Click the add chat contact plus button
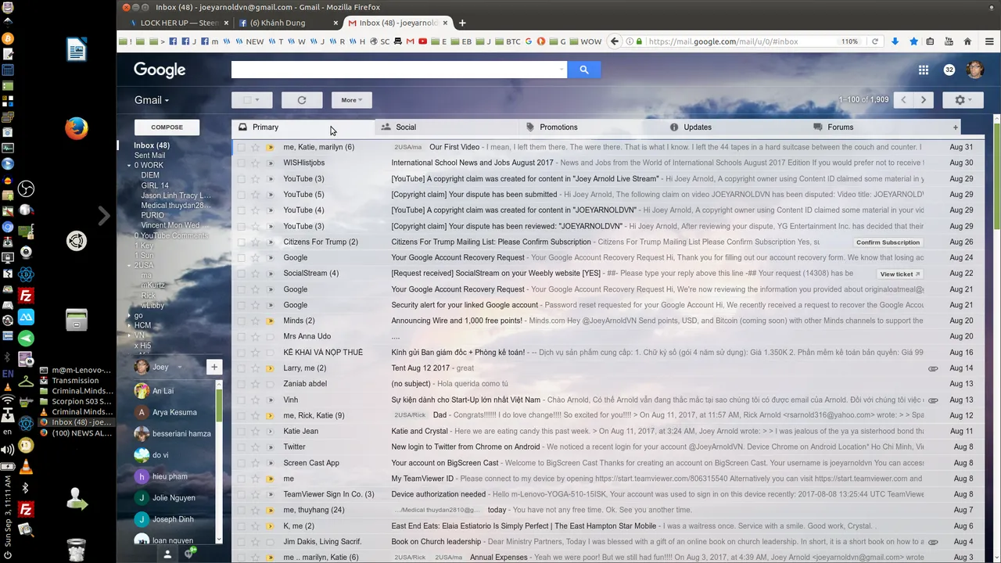 click(214, 367)
